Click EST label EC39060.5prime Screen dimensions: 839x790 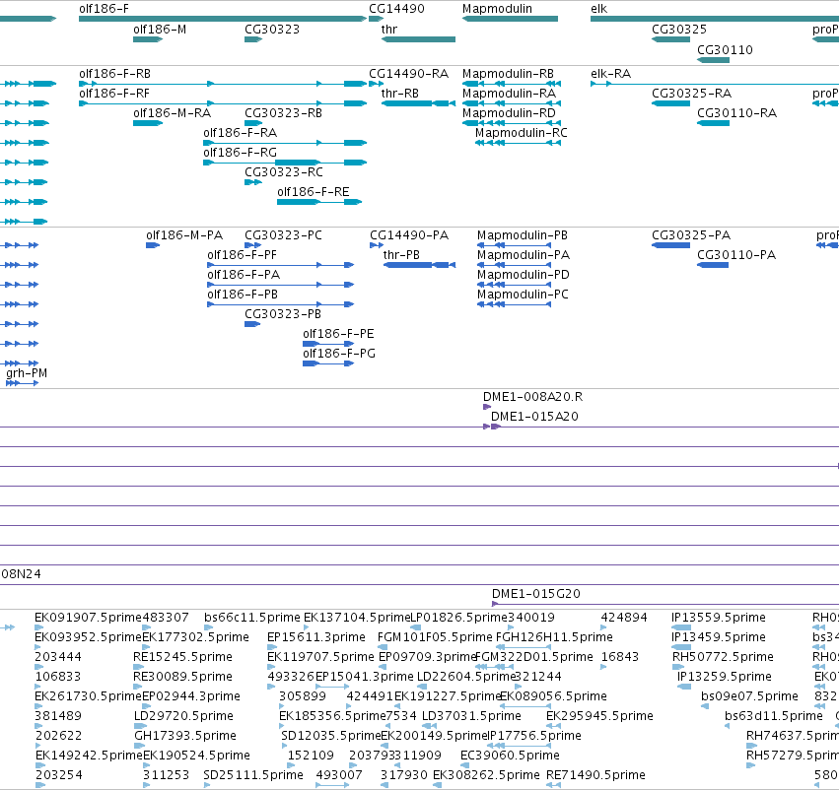(510, 756)
